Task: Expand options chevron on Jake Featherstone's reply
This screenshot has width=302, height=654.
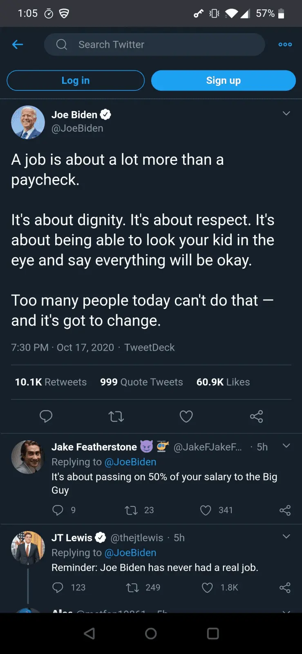Action: click(x=286, y=446)
